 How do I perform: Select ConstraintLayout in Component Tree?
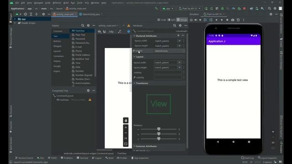tap(65, 96)
